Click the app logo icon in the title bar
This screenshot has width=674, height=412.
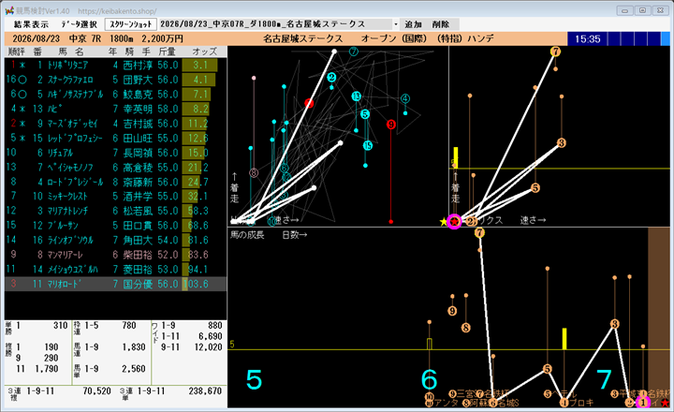(x=9, y=10)
